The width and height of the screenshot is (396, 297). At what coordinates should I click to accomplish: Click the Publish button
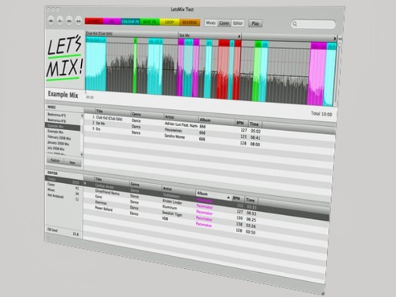click(x=55, y=160)
